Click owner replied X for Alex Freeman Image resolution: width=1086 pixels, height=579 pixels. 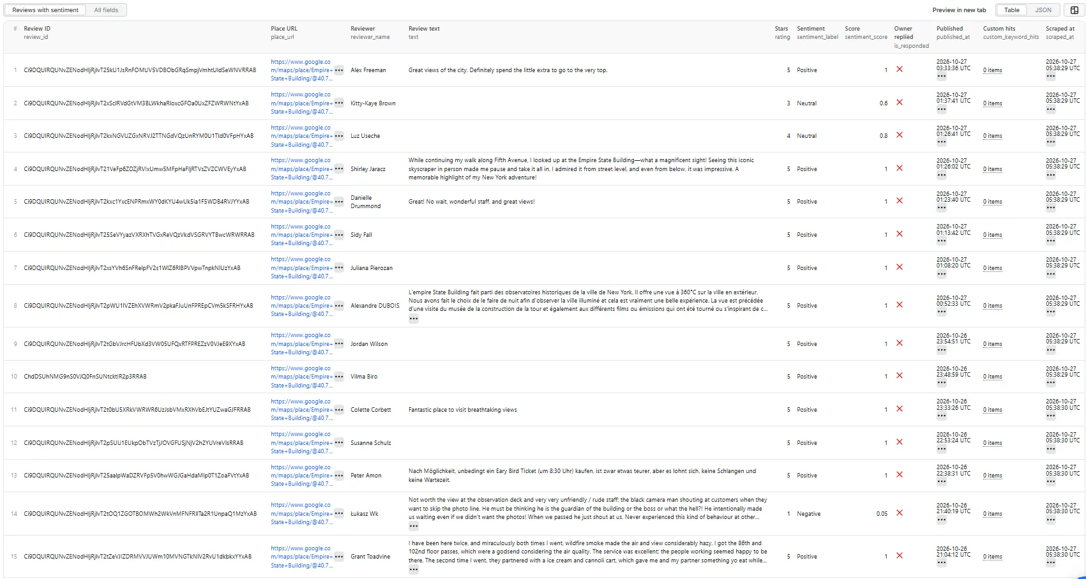900,69
